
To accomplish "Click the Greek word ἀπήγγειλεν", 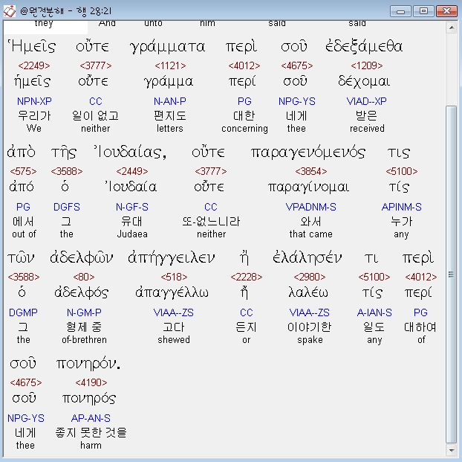I will (171, 259).
